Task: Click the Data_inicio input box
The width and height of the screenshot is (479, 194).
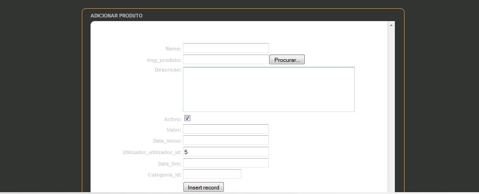Action: tap(226, 140)
